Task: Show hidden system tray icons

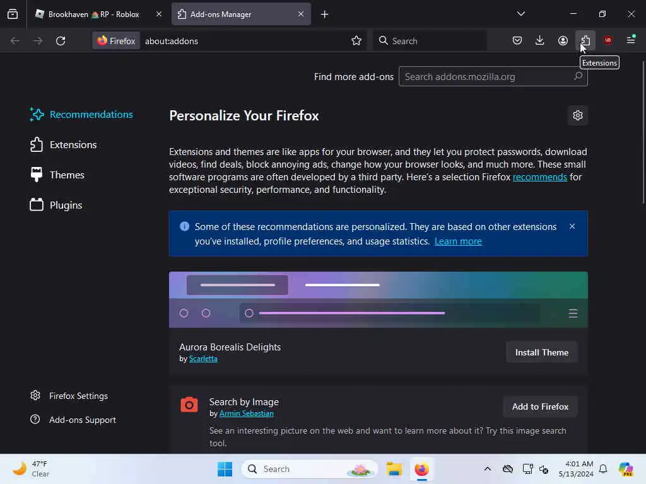Action: pyautogui.click(x=488, y=469)
